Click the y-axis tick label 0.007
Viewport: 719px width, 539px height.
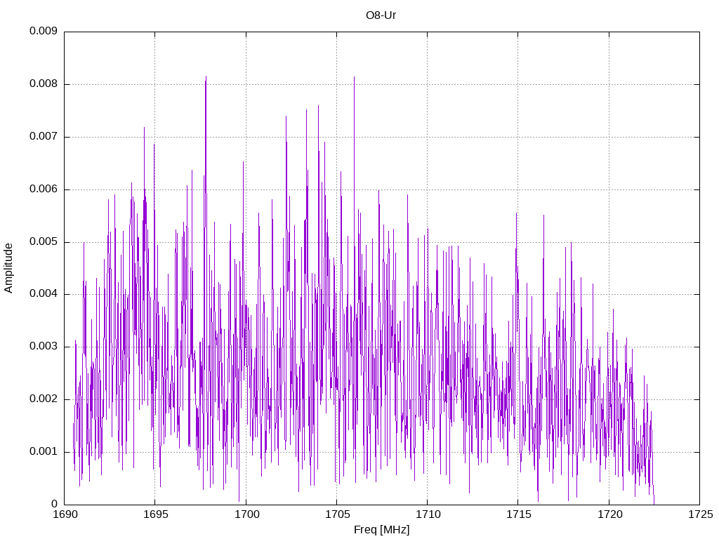point(44,137)
